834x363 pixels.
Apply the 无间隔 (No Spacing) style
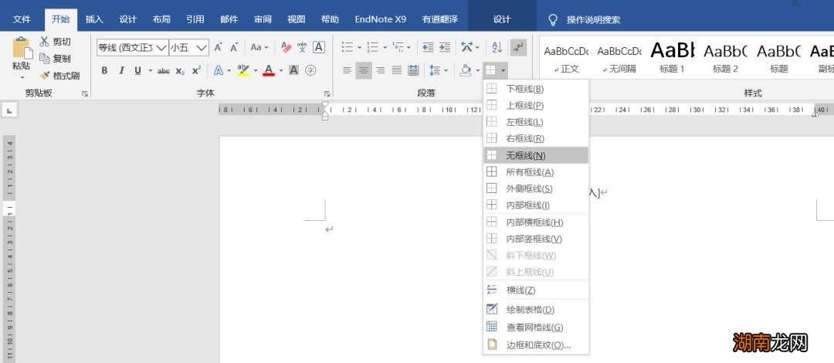[x=619, y=57]
